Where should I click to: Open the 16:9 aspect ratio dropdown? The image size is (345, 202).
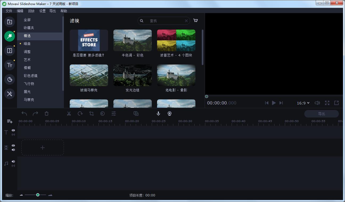tap(303, 103)
